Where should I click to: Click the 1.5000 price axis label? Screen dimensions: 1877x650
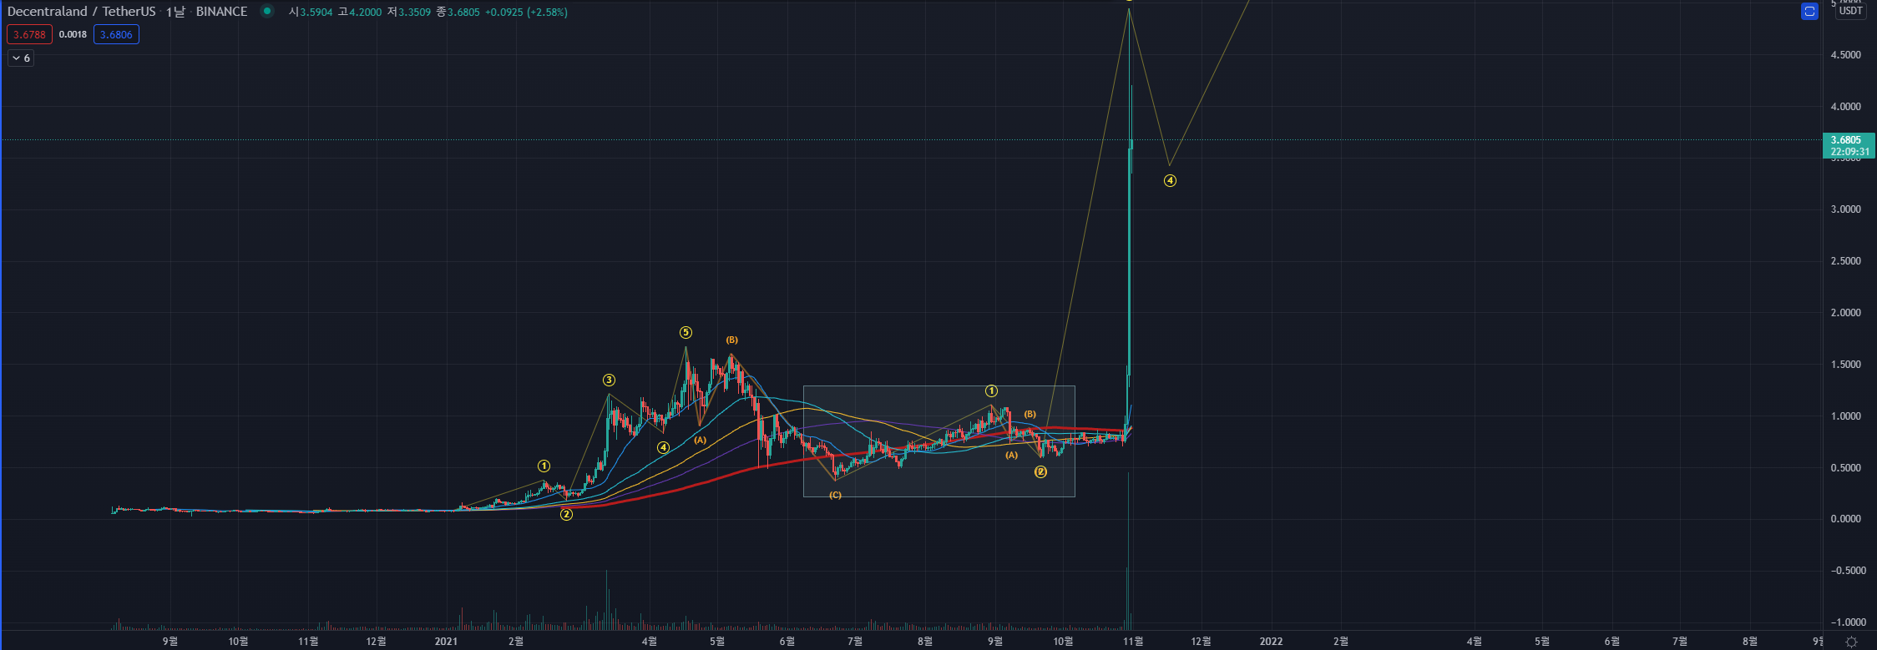(1845, 365)
